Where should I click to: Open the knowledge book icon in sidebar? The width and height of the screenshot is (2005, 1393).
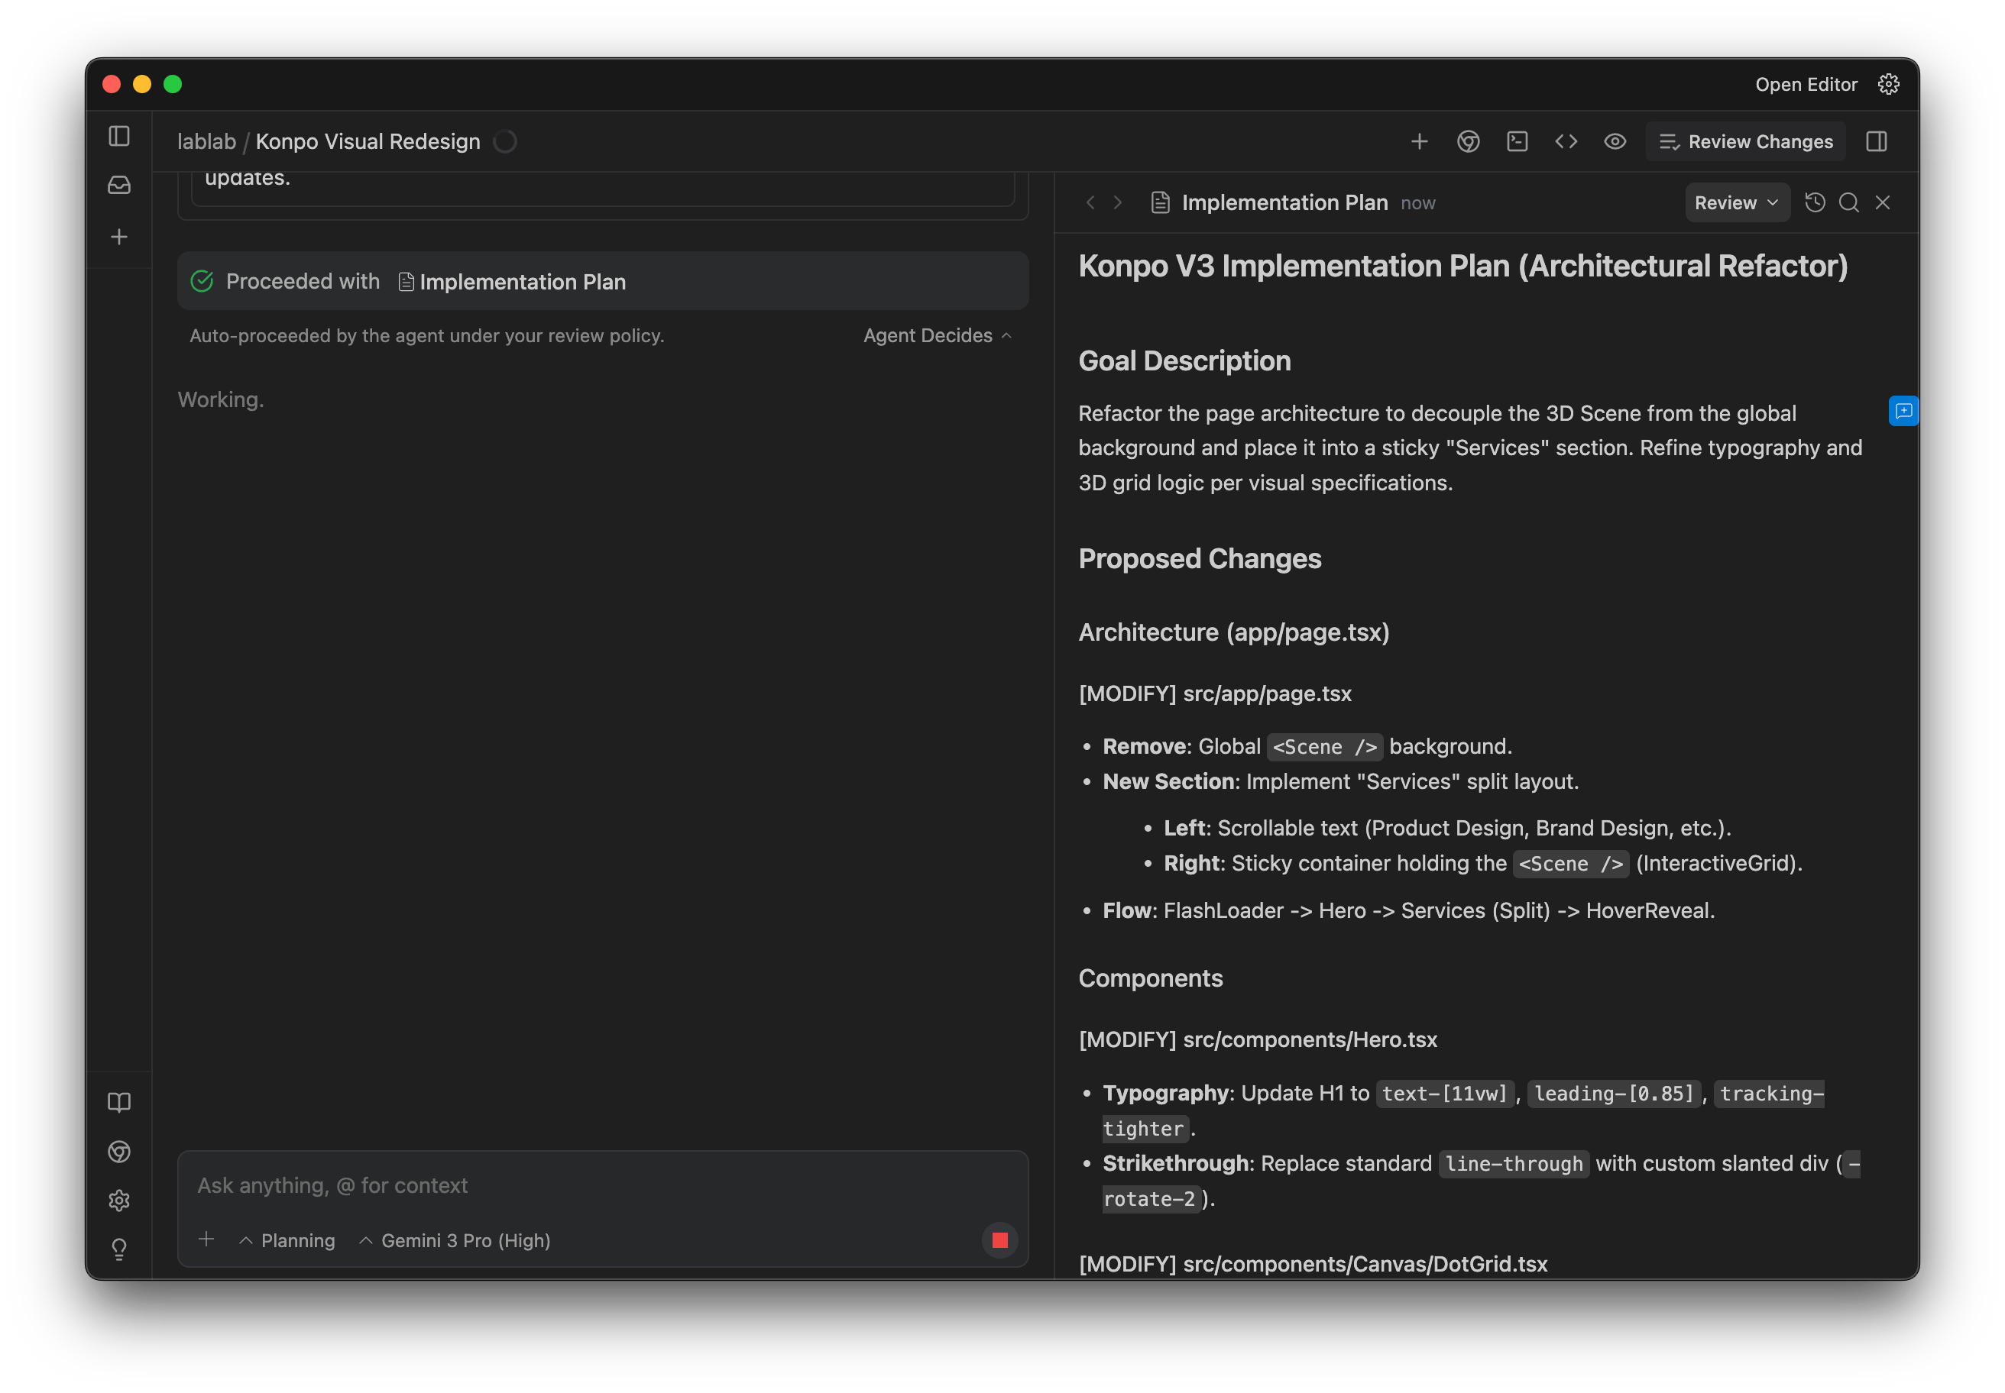[118, 1102]
